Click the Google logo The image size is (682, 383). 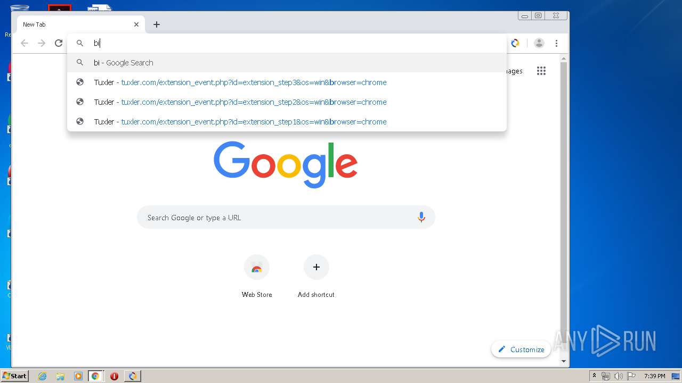pos(286,164)
